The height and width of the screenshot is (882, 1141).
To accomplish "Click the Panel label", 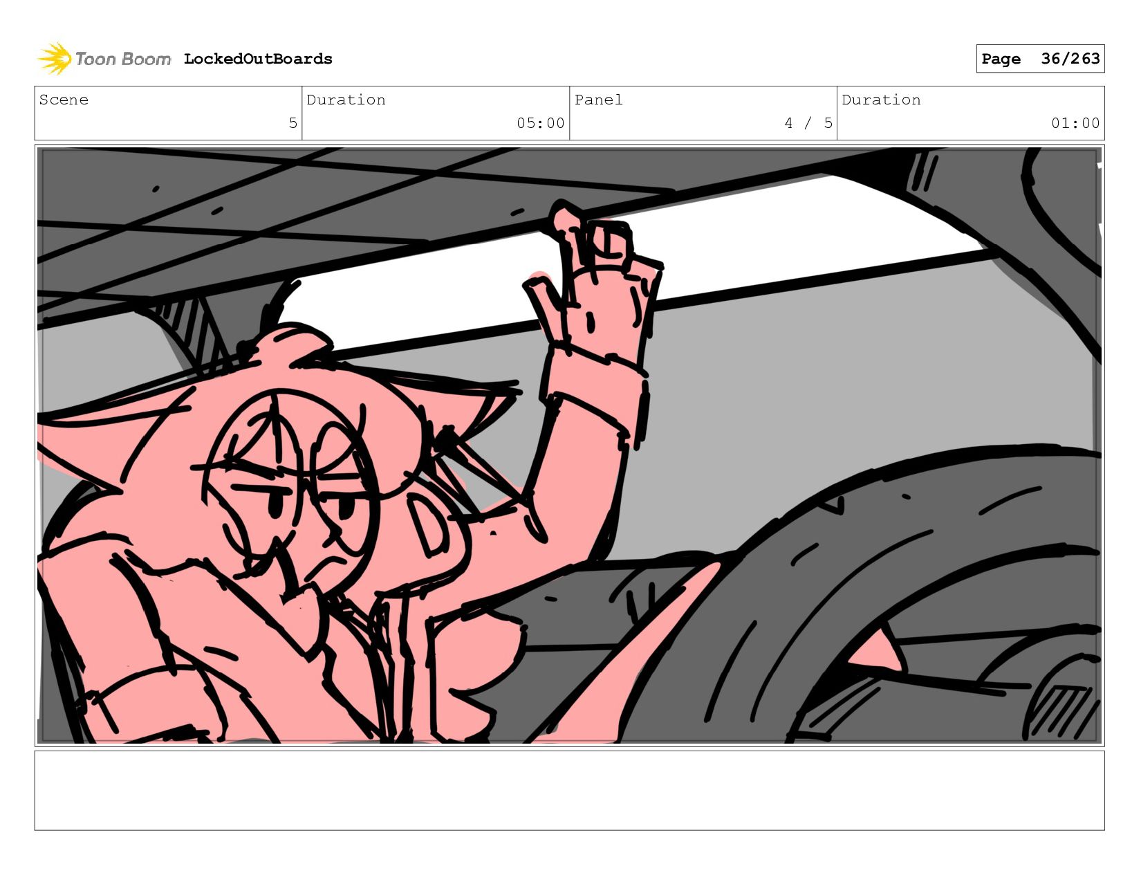I will coord(599,100).
